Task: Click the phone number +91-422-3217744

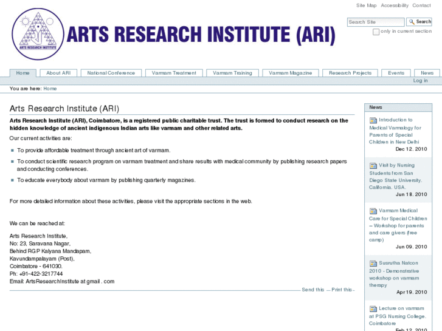Action: (x=41, y=274)
